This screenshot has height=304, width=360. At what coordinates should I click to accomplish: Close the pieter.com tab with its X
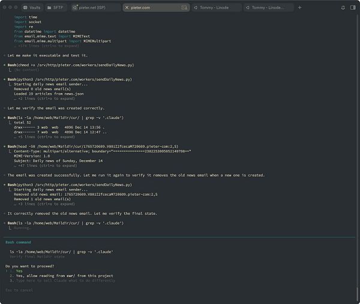point(127,8)
